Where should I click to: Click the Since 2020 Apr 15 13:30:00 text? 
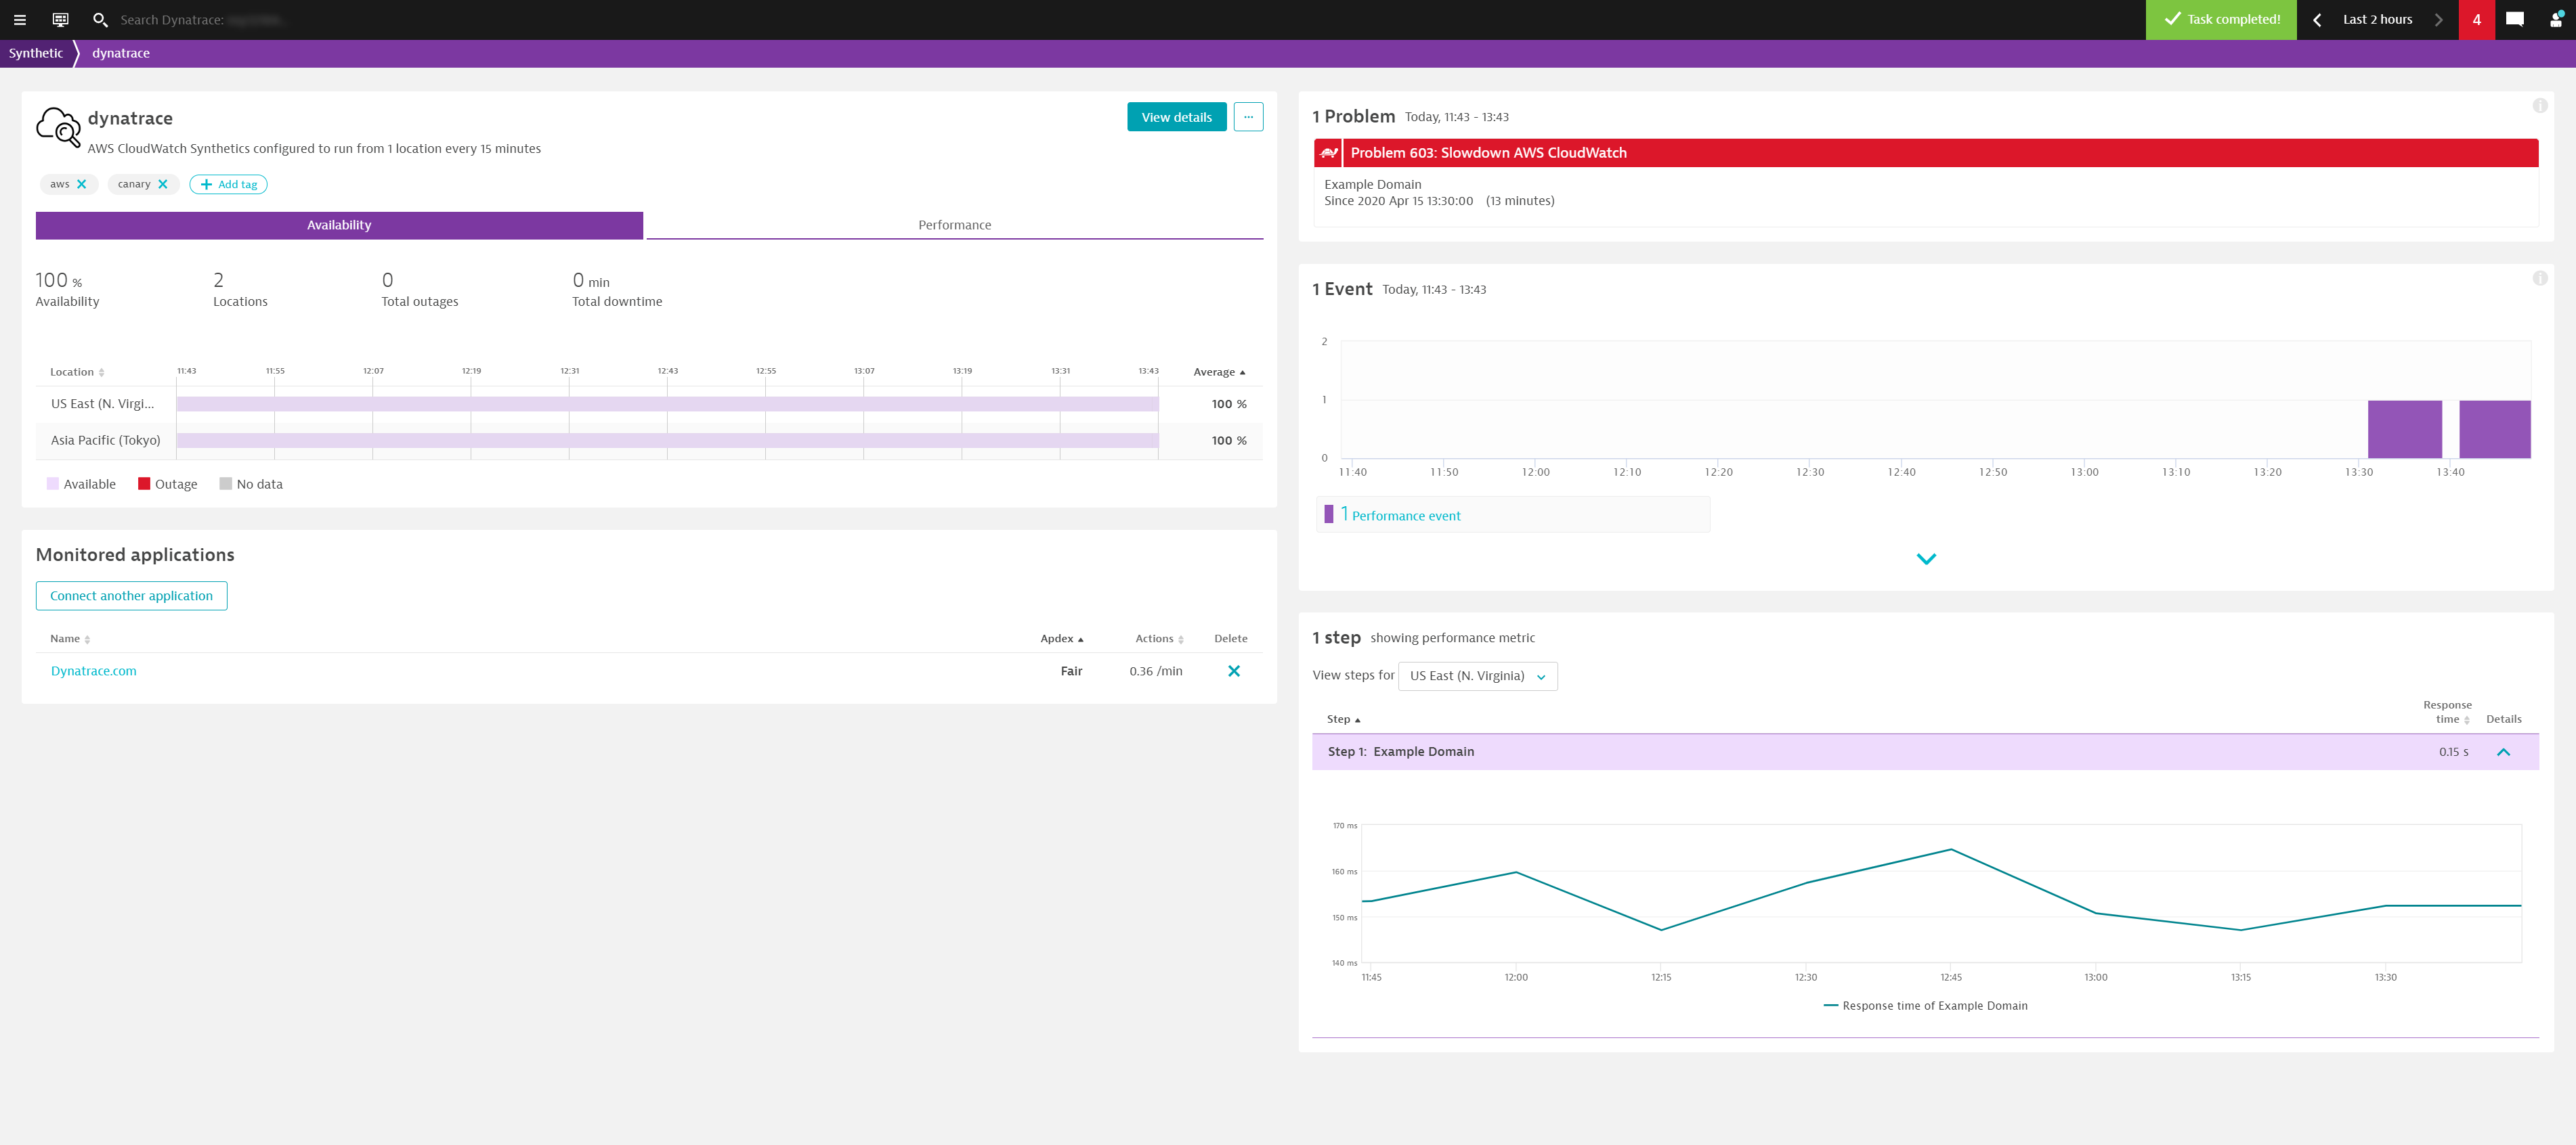pyautogui.click(x=1398, y=201)
